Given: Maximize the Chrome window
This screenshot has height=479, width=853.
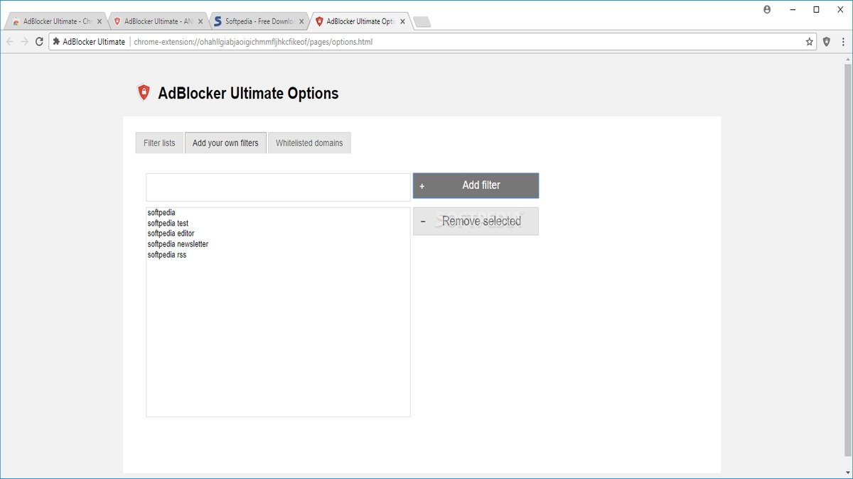Looking at the screenshot, I should point(816,9).
